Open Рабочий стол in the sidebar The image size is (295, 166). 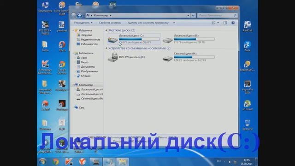[x=89, y=44]
